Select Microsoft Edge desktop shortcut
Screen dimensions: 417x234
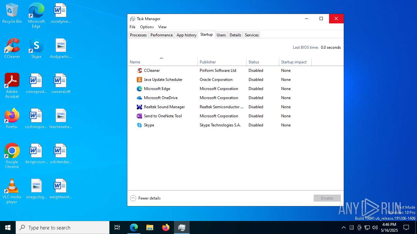(36, 16)
